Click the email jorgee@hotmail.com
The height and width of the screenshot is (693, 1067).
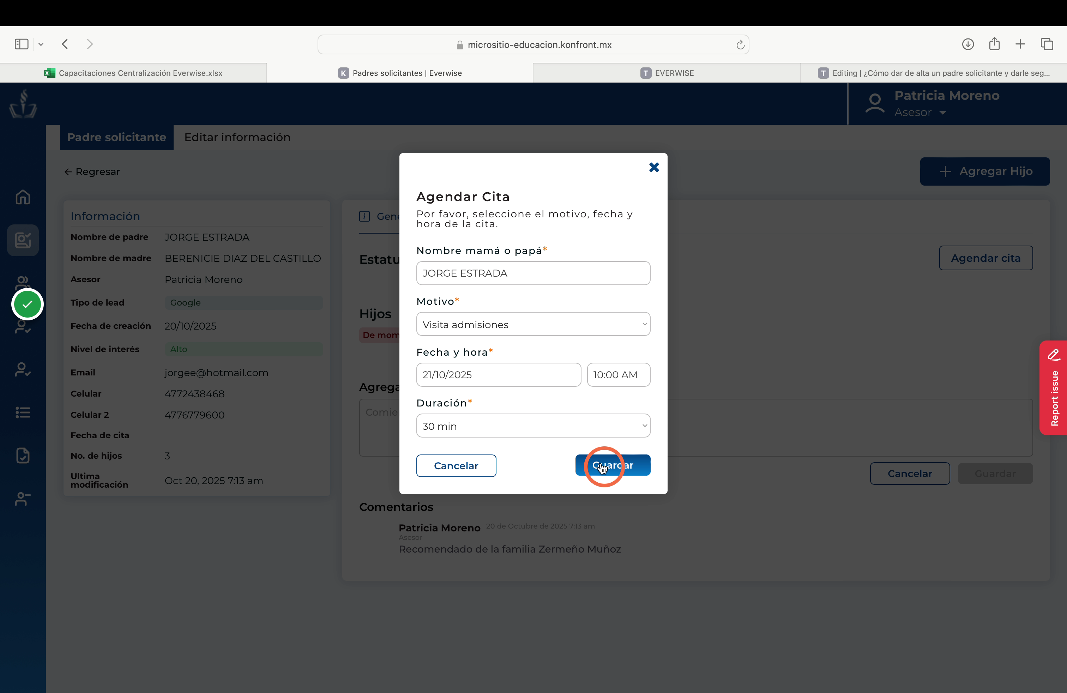click(216, 373)
